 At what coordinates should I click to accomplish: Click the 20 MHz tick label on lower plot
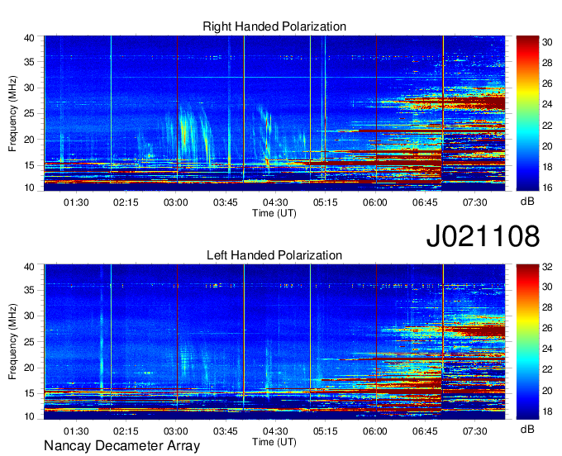(x=29, y=368)
